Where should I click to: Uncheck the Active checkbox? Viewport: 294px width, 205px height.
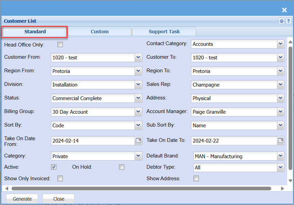click(x=54, y=167)
